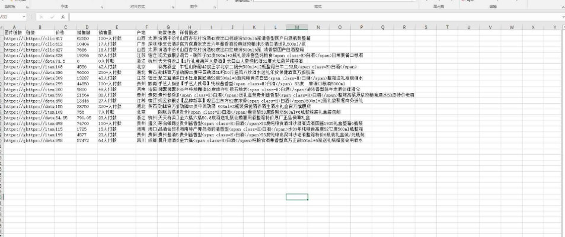The height and width of the screenshot is (237, 565).
Task: Select column P header
Action: tap(362, 27)
